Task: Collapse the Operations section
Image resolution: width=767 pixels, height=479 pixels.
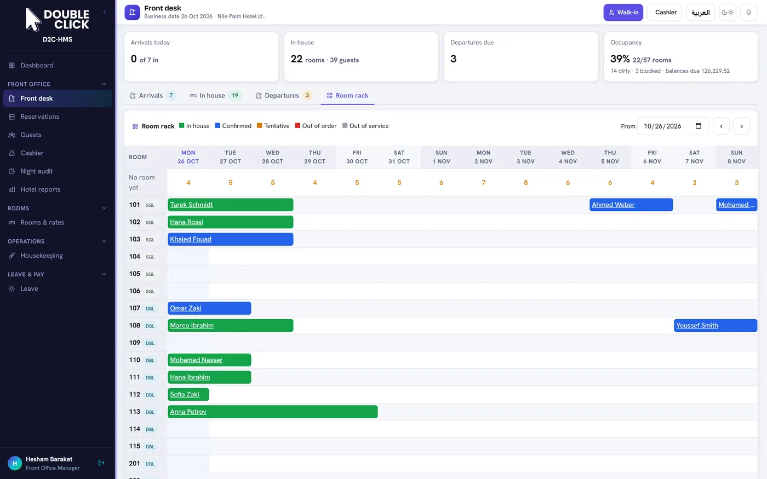Action: pos(104,241)
